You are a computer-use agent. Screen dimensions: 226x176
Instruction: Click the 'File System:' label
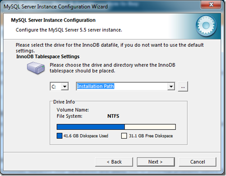[69, 116]
